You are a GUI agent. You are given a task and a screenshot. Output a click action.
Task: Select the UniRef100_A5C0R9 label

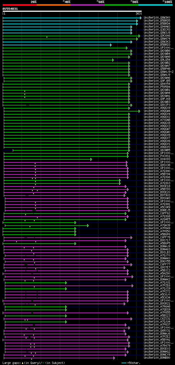pyautogui.click(x=157, y=207)
